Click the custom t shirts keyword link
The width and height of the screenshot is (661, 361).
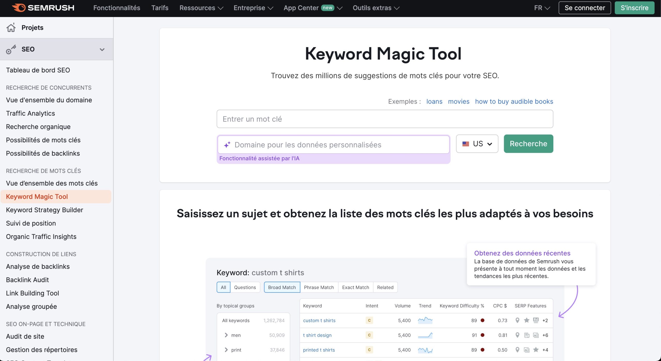(x=319, y=320)
